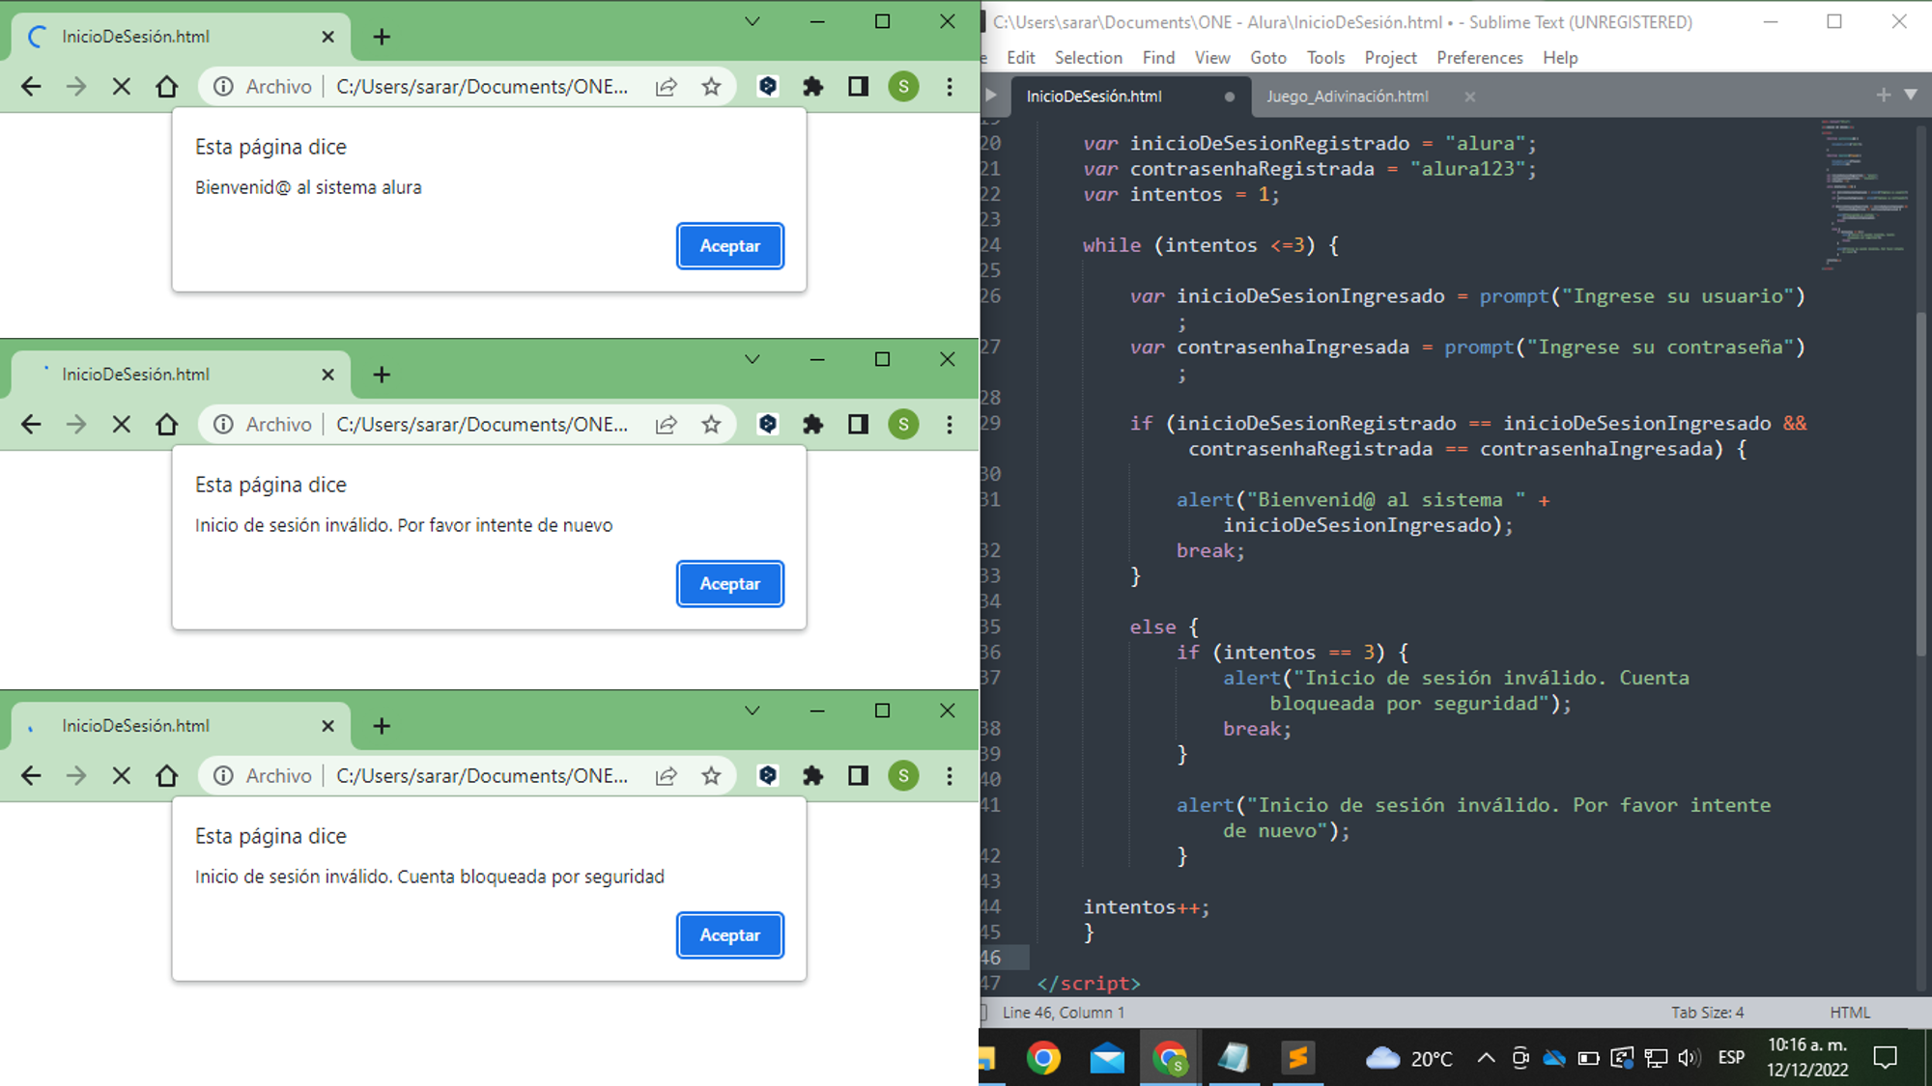Go back in the middle Chrome window
The width and height of the screenshot is (1932, 1086).
(31, 425)
